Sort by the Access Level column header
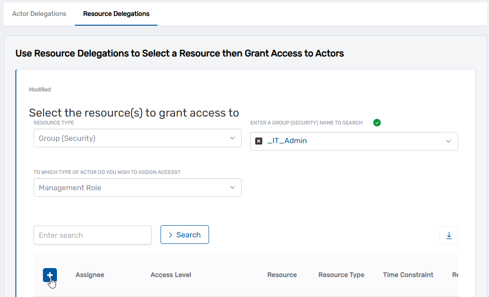Image resolution: width=489 pixels, height=297 pixels. pos(171,275)
